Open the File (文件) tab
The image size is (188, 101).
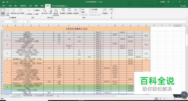point(4,6)
